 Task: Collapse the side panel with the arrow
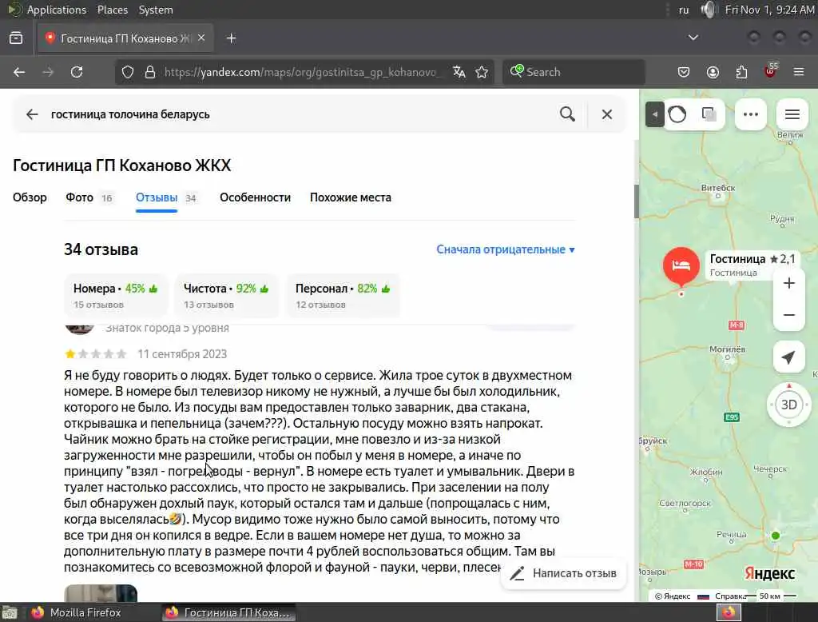(x=654, y=114)
